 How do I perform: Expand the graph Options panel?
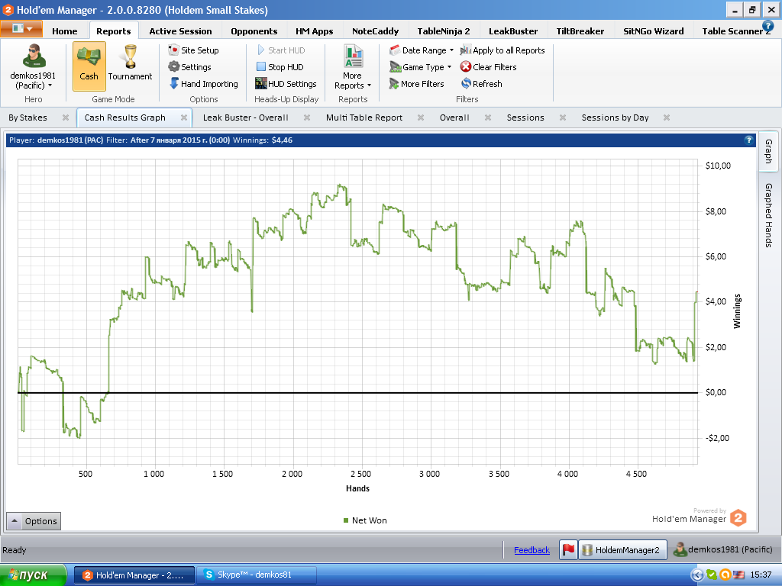click(34, 521)
